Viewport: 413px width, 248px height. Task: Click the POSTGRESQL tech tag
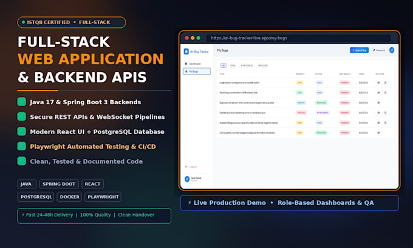click(x=36, y=196)
